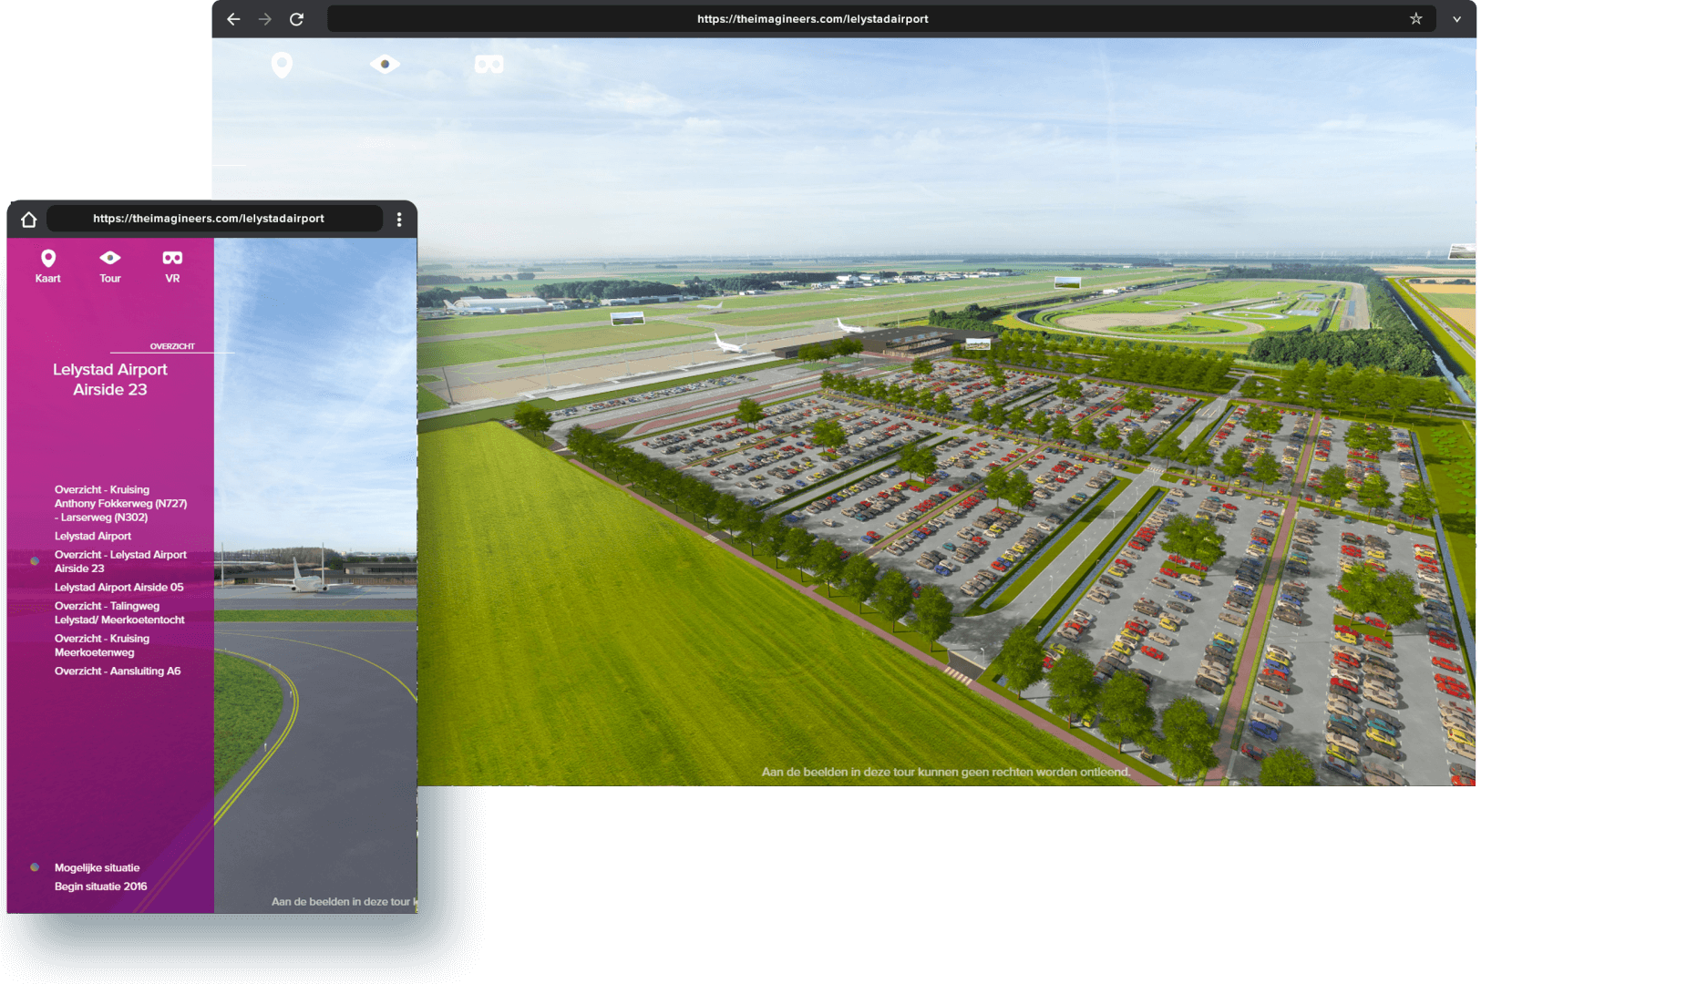Click the forward navigation arrow

264,18
